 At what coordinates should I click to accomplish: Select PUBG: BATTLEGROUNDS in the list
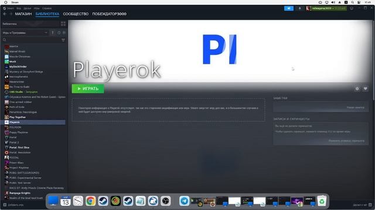coord(24,173)
